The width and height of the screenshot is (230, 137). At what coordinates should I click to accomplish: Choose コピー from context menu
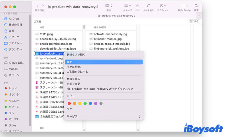point(104,96)
